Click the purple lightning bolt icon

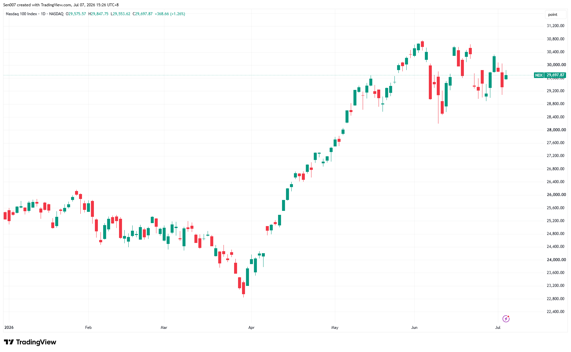pos(506,319)
